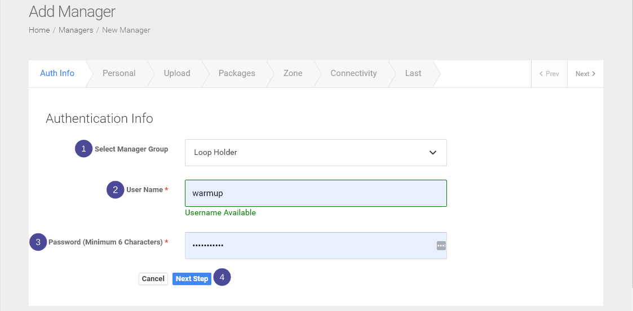Click the Add Manager page title
The image size is (633, 311).
click(x=72, y=11)
